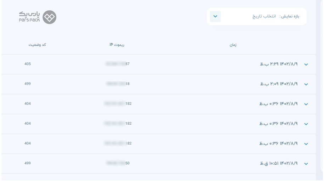Image resolution: width=324 pixels, height=181 pixels.
Task: Click the ریموت IP column header
Action: 117,45
